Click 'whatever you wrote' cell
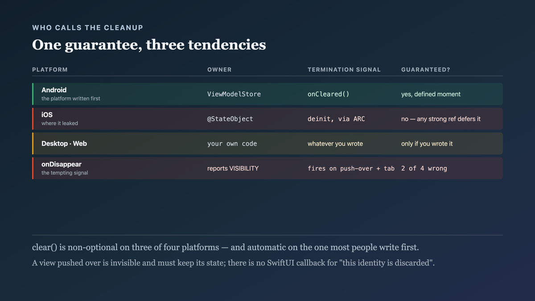535x301 pixels. tap(335, 144)
